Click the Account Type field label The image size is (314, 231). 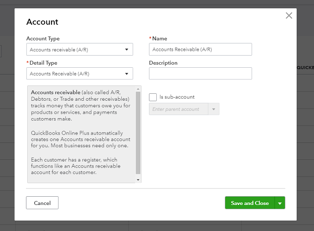tap(43, 39)
